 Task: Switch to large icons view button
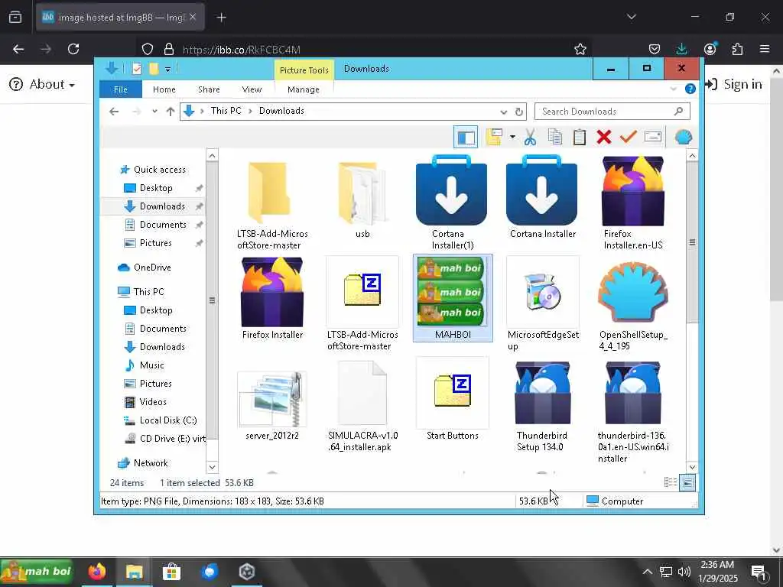(x=687, y=482)
